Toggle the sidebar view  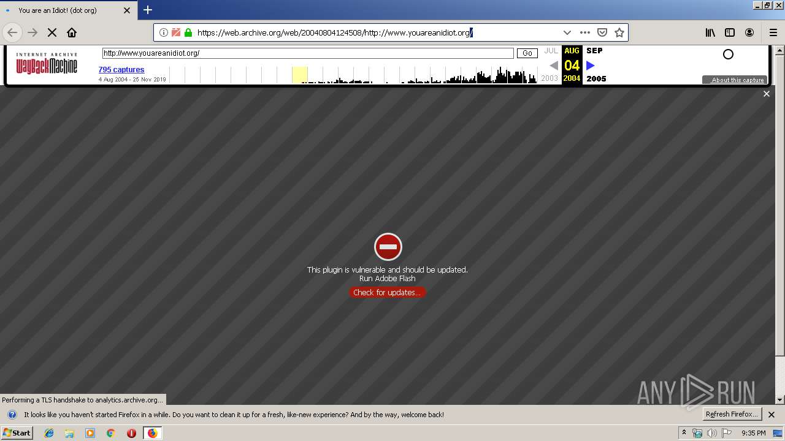tap(730, 32)
